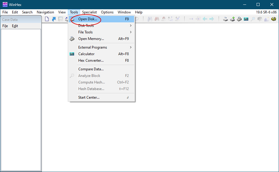
Task: Launch Calculator from the Tools menu
Action: pos(102,54)
